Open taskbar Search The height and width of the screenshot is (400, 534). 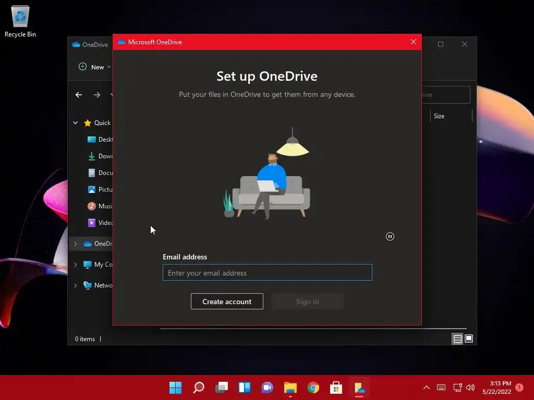click(199, 387)
